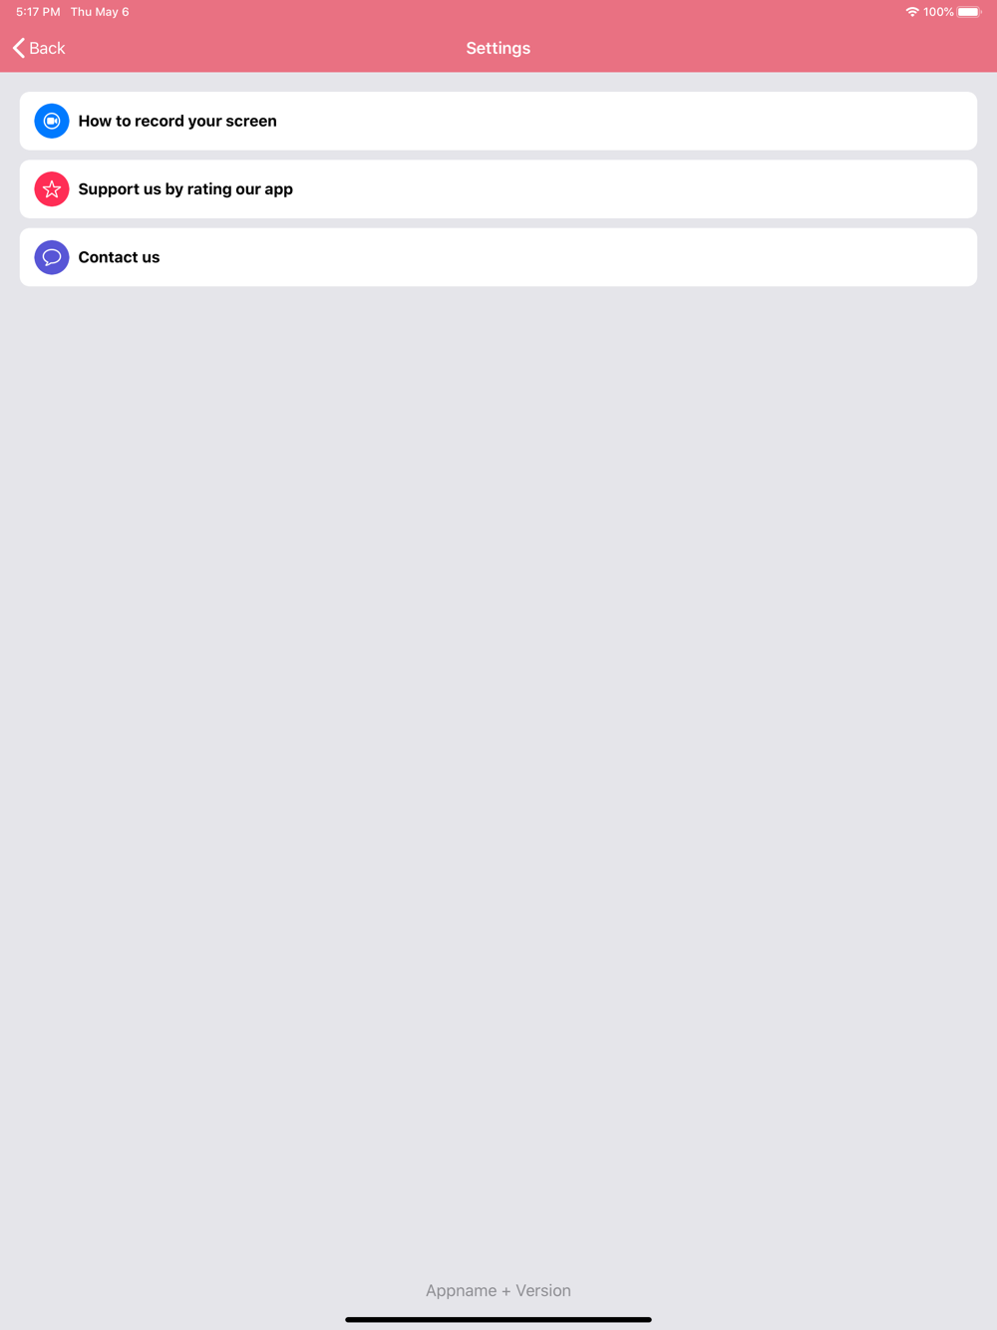Tap the red star rating icon
The image size is (997, 1330).
click(x=52, y=189)
